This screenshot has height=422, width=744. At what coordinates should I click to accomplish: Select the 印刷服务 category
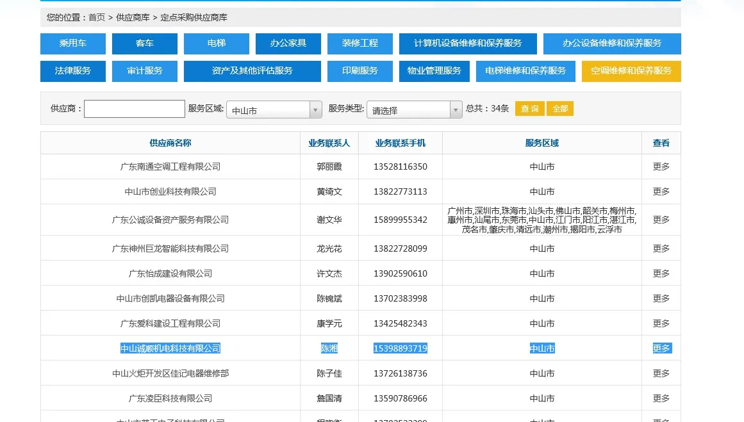pyautogui.click(x=360, y=71)
